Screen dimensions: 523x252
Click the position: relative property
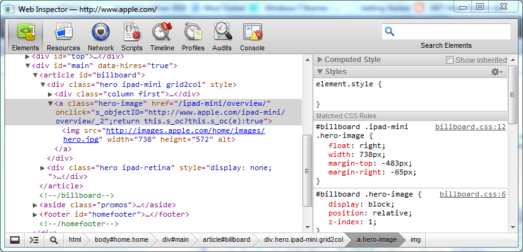[x=370, y=213]
